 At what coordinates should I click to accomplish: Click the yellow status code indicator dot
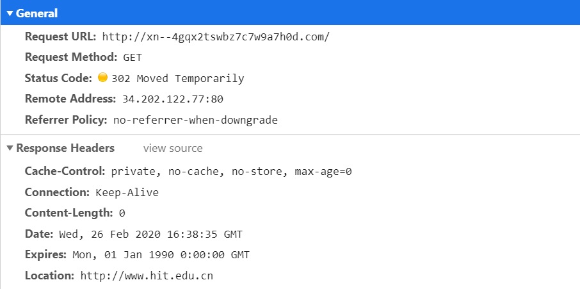(102, 78)
